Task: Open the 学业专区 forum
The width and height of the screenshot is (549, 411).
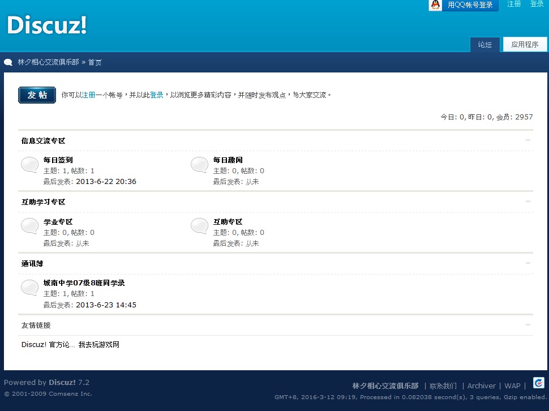Action: pyautogui.click(x=58, y=221)
